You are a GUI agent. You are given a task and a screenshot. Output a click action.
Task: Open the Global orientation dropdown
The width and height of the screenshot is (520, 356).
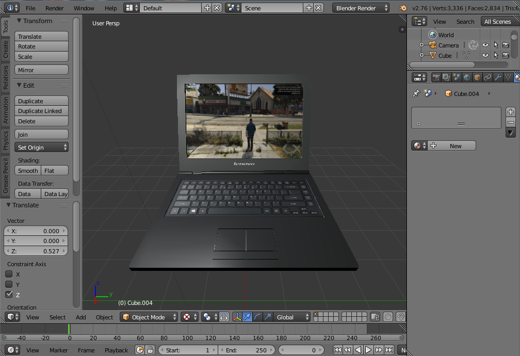tap(292, 317)
